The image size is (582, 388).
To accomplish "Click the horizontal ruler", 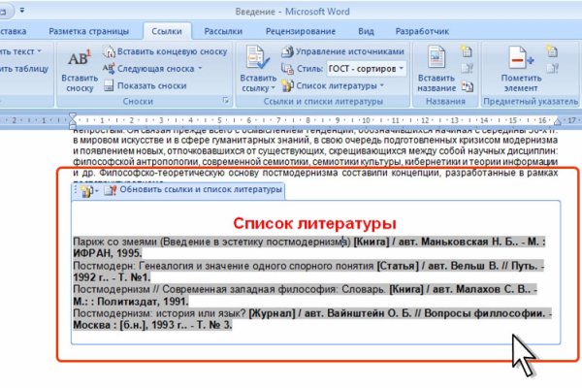I will pyautogui.click(x=291, y=120).
